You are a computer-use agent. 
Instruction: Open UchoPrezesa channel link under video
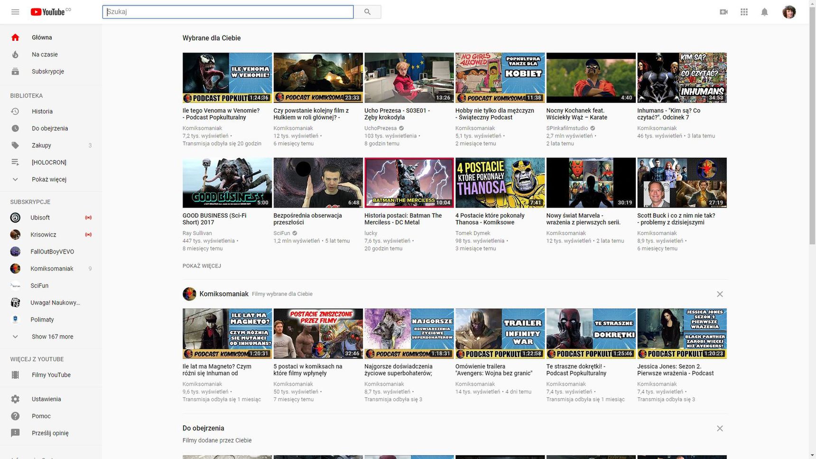(380, 128)
